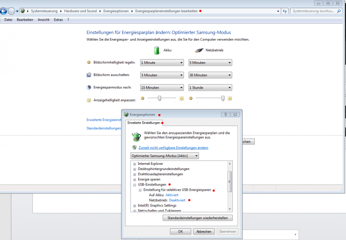
Task: Click Akku brightness slider handle
Action: (x=159, y=98)
